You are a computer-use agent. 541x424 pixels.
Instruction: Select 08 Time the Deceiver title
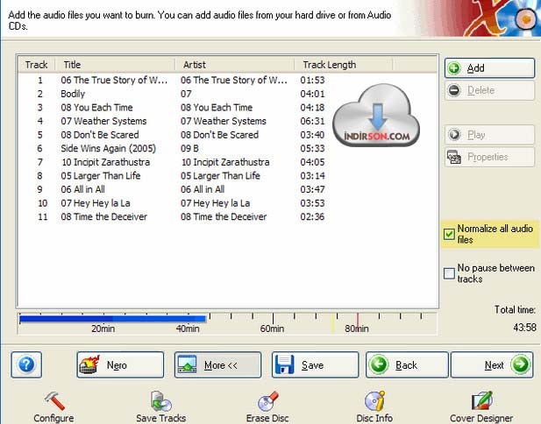pyautogui.click(x=103, y=217)
